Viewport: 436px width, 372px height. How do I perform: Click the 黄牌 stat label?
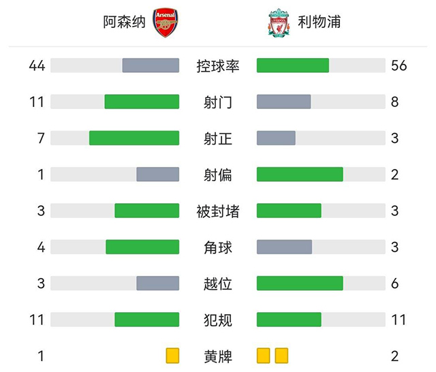[x=218, y=356]
